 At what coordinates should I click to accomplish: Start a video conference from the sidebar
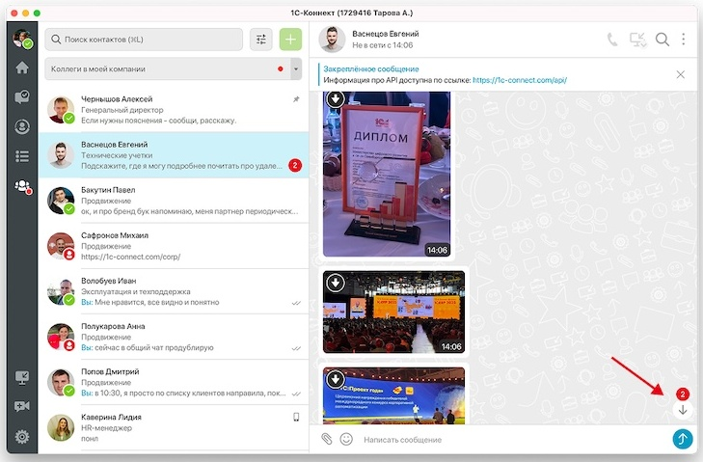tap(21, 406)
